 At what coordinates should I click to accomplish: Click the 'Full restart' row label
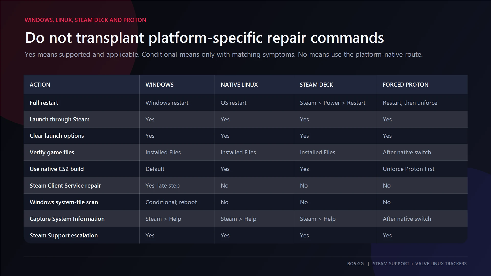44,103
